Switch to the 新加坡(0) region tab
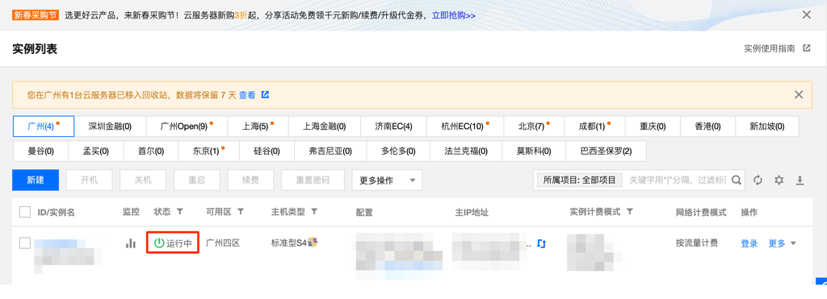The width and height of the screenshot is (827, 299). point(767,127)
